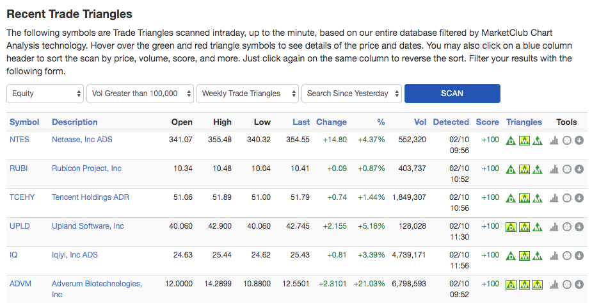
Task: Click the crosshair target icon for RUBI
Action: tap(566, 169)
